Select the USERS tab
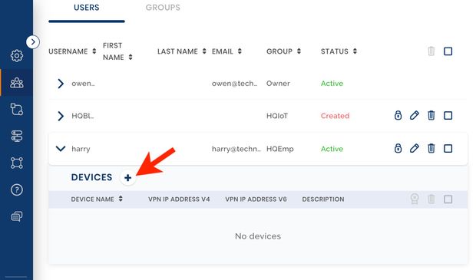 click(87, 8)
